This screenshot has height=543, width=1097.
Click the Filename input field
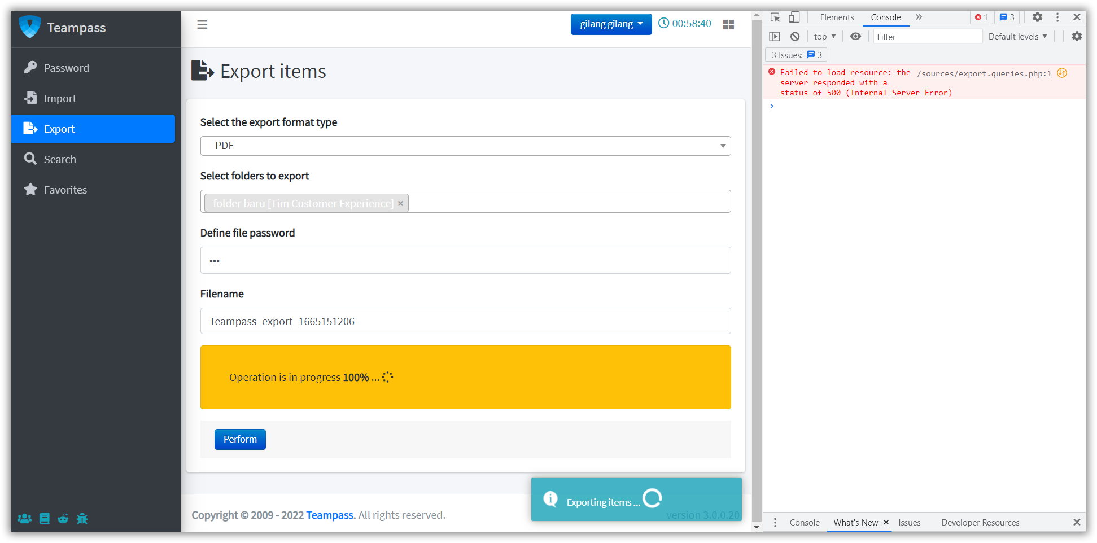coord(465,321)
